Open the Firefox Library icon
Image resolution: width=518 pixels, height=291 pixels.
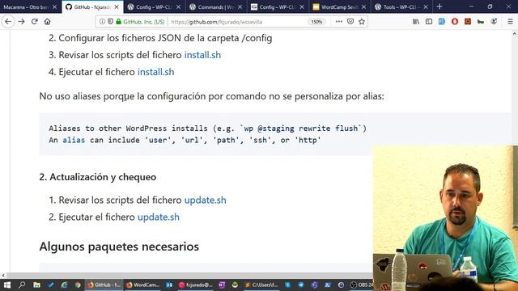[x=416, y=22]
